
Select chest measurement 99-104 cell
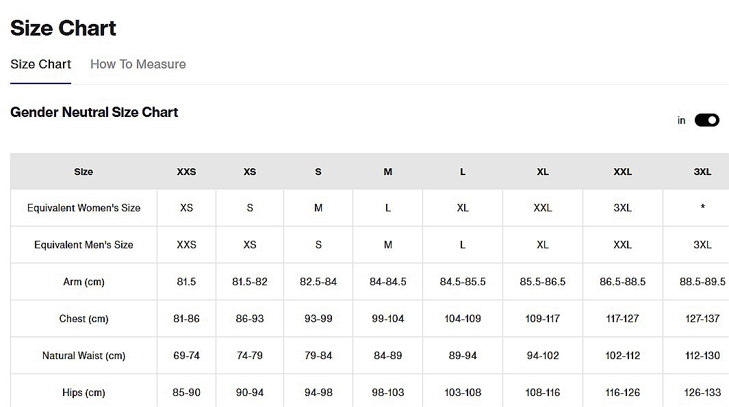[387, 319]
